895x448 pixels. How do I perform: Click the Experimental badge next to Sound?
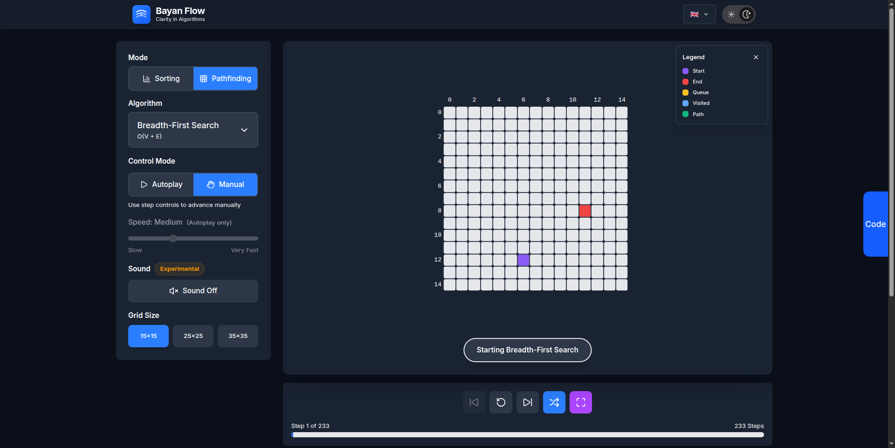[179, 269]
